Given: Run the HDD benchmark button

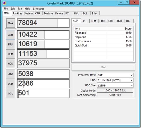Looking at the screenshot, I should tap(11, 63).
